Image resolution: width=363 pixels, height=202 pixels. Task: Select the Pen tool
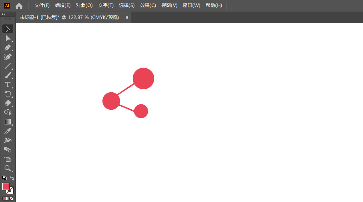click(x=8, y=47)
